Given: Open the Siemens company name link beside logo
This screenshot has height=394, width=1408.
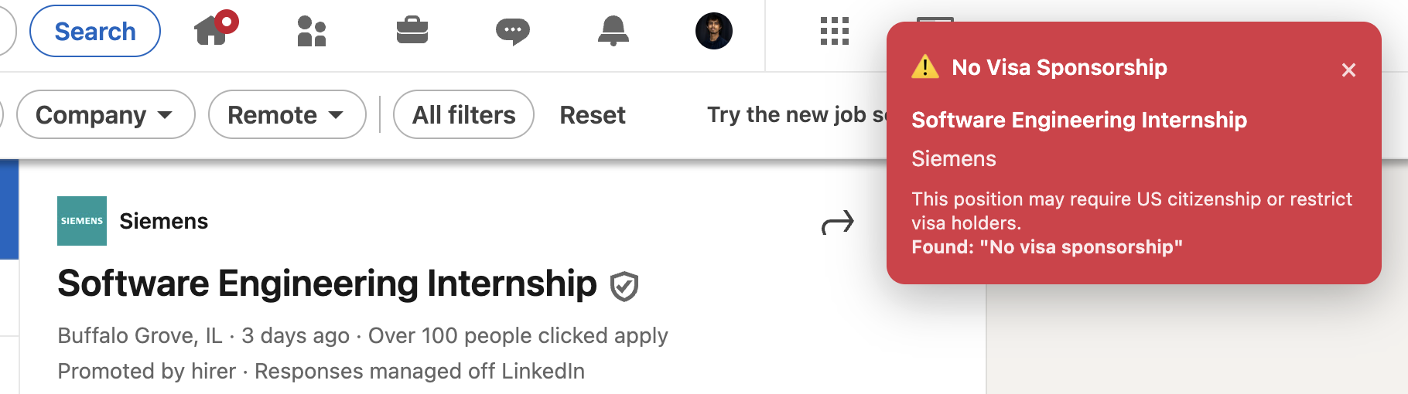Looking at the screenshot, I should coord(164,222).
